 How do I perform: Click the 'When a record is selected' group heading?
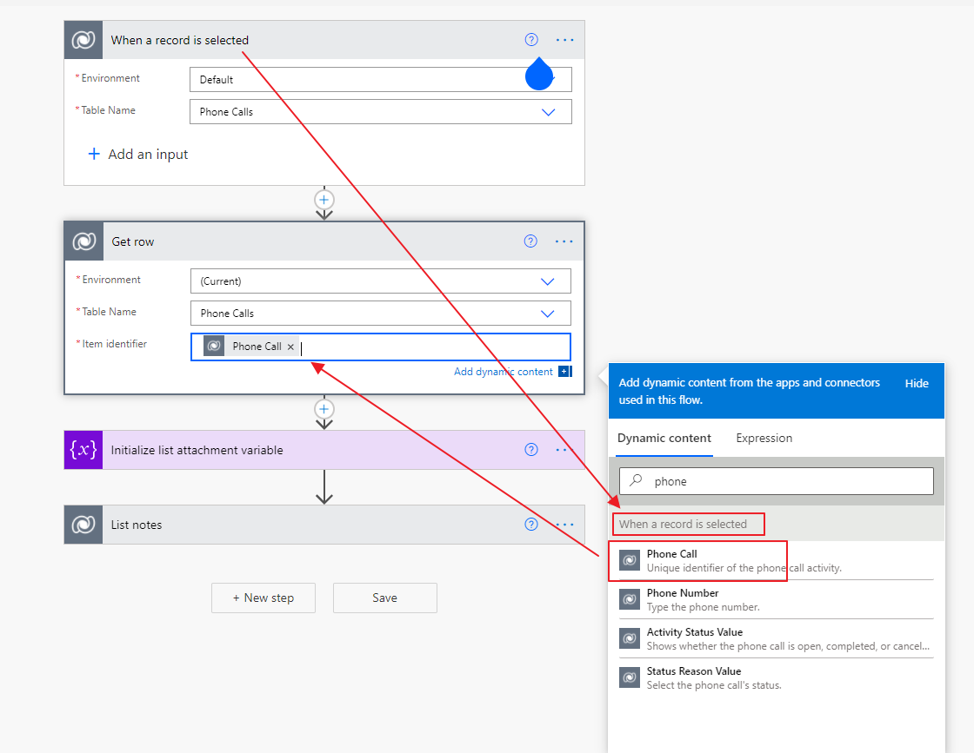683,524
